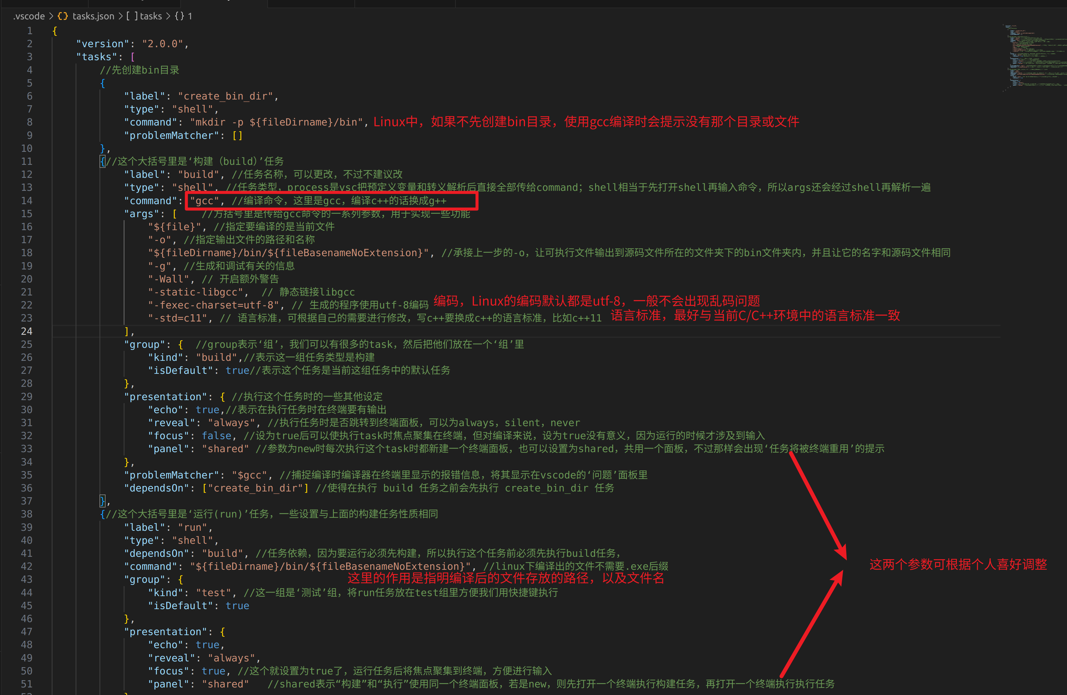The height and width of the screenshot is (695, 1067).
Task: Expand the breadcrumb segment labeled 1
Action: [x=190, y=16]
